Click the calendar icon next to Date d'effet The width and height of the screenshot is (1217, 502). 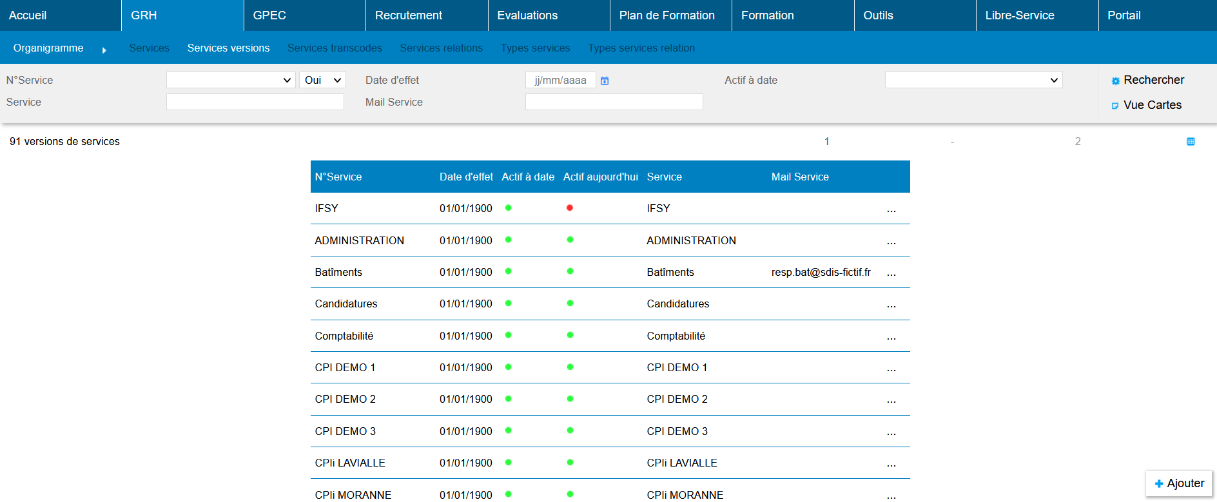click(605, 81)
